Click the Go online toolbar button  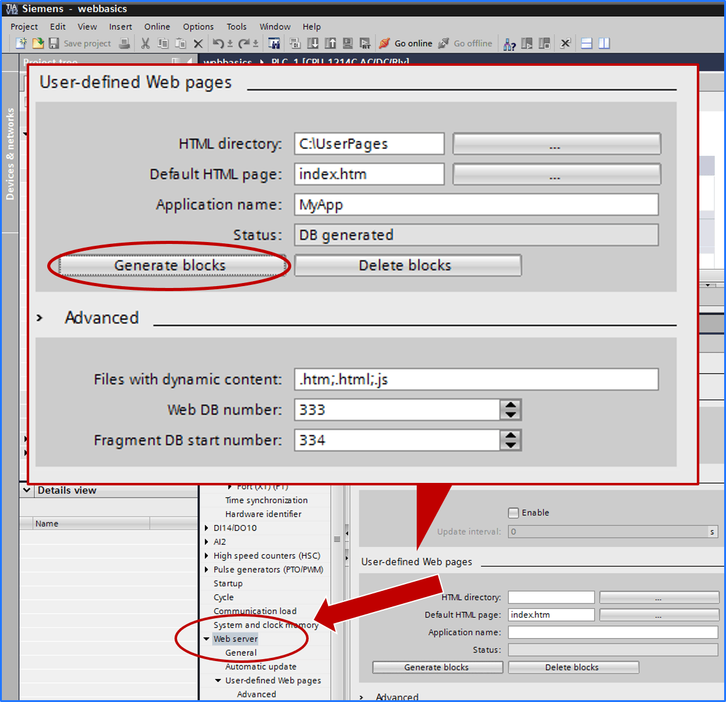tap(406, 43)
